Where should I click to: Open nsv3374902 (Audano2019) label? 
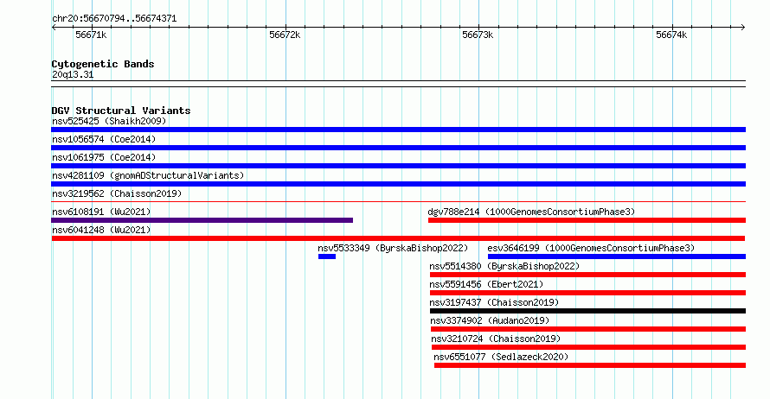[490, 320]
